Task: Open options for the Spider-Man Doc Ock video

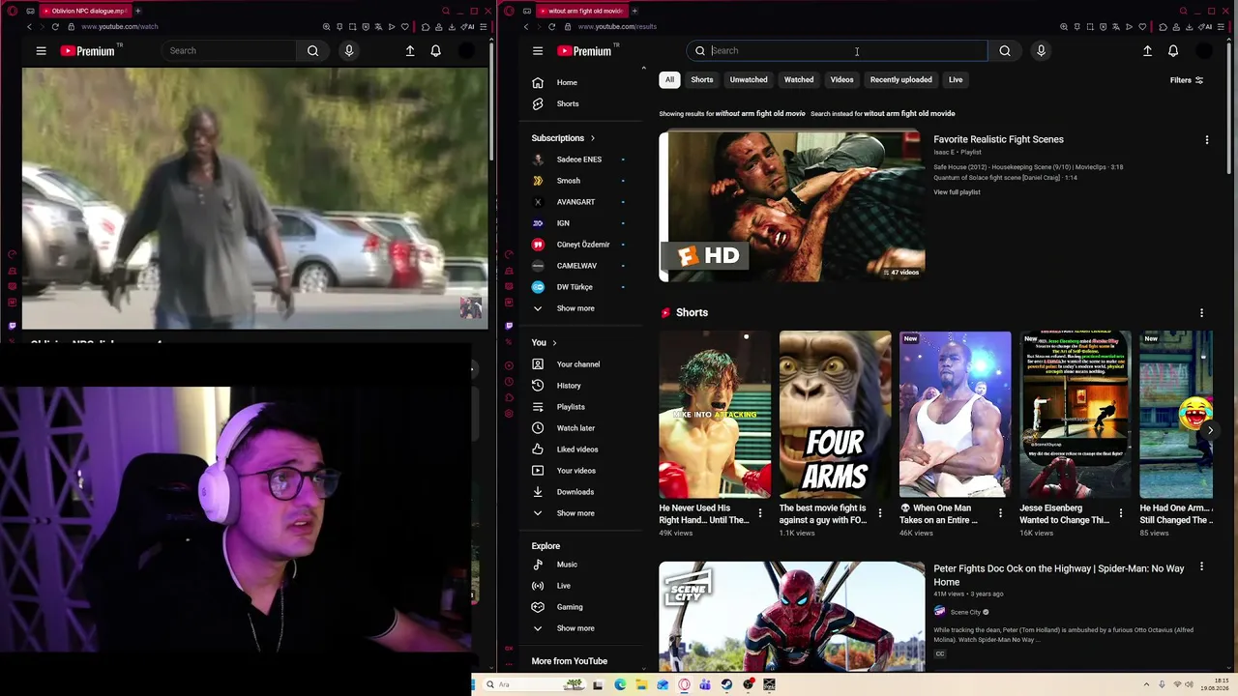Action: pos(1201,566)
